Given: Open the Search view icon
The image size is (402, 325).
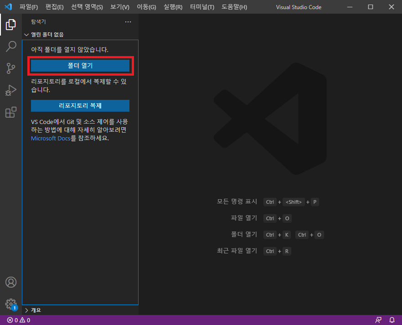Looking at the screenshot, I should click(11, 46).
